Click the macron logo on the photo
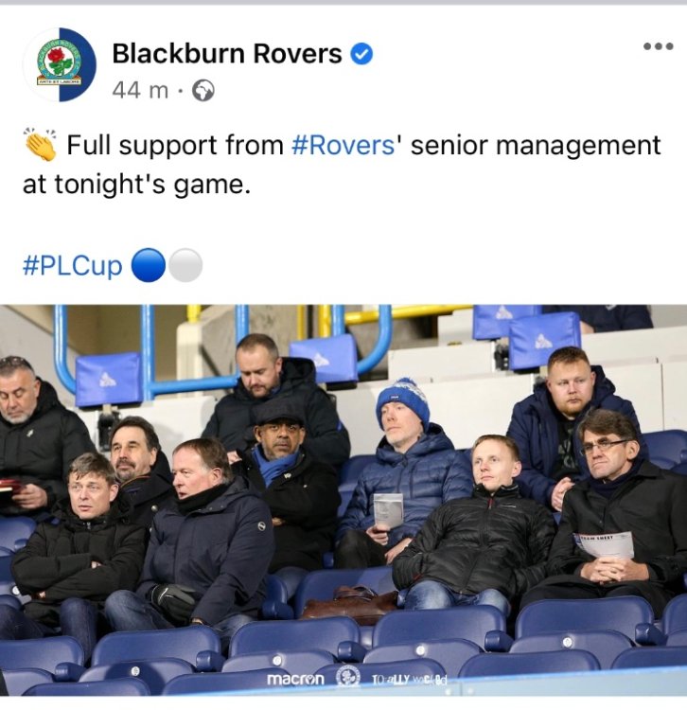Image resolution: width=687 pixels, height=710 pixels. pyautogui.click(x=295, y=680)
